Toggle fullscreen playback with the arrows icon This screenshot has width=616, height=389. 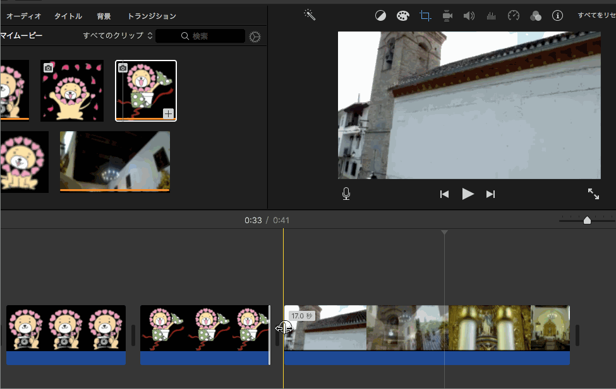(593, 194)
